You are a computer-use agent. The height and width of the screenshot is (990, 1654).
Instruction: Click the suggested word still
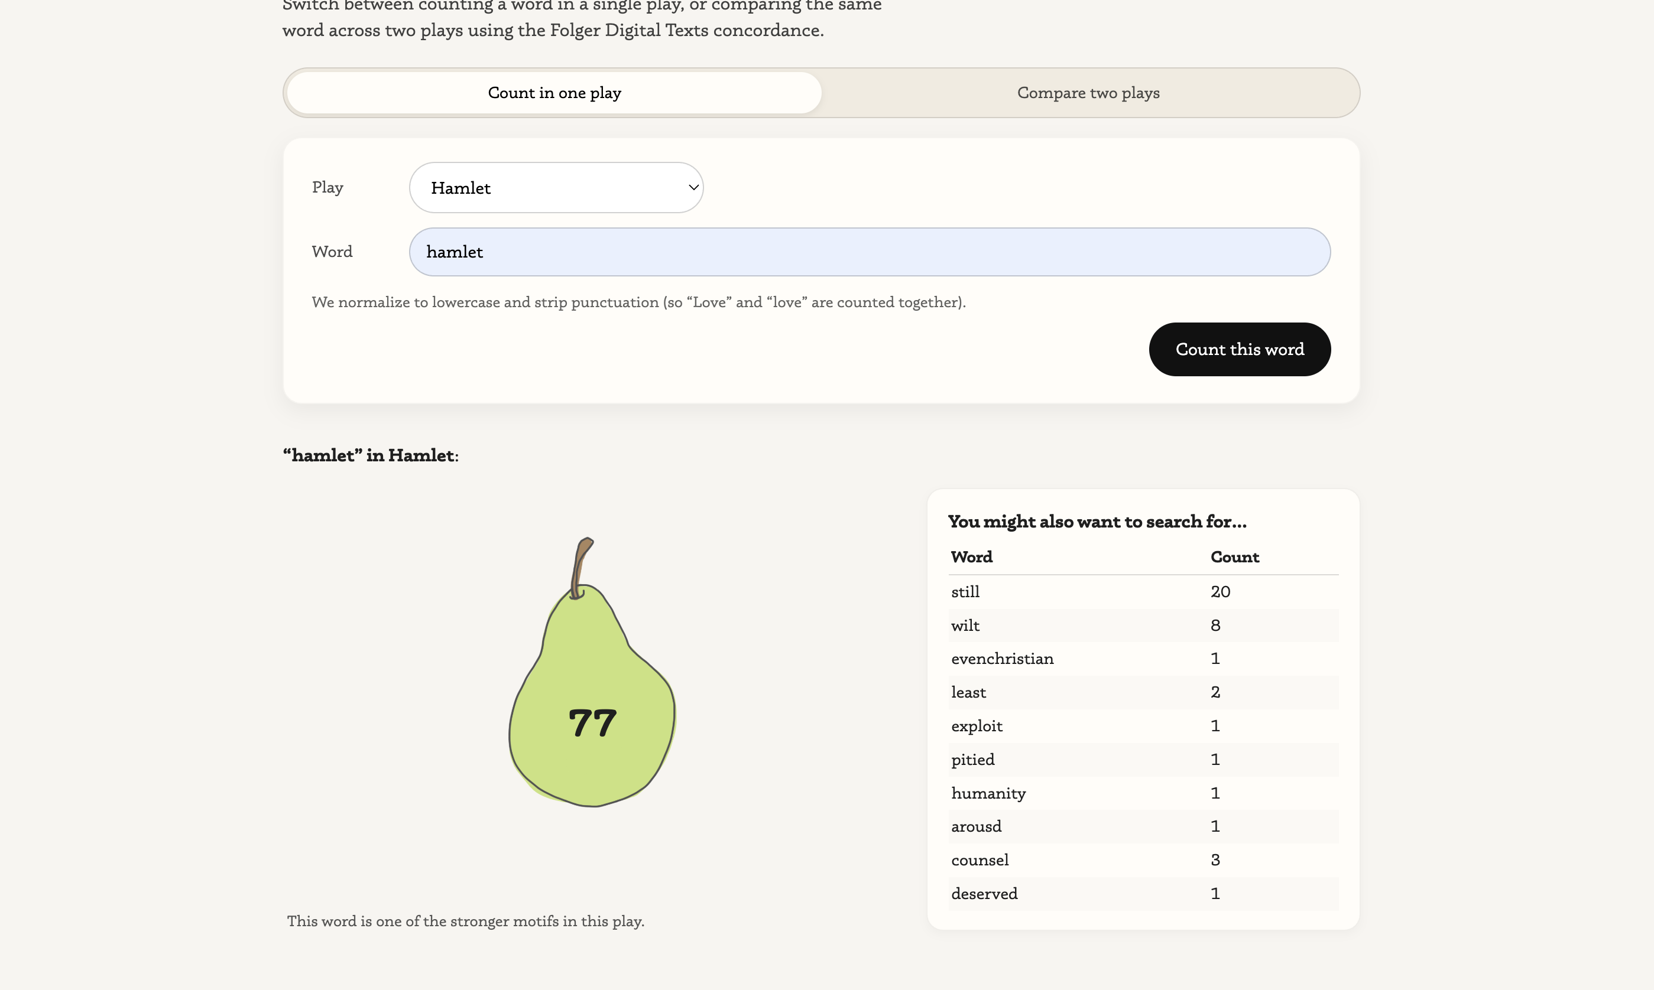965,592
